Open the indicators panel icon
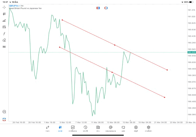The height and width of the screenshot is (137, 196). click(x=4, y=21)
